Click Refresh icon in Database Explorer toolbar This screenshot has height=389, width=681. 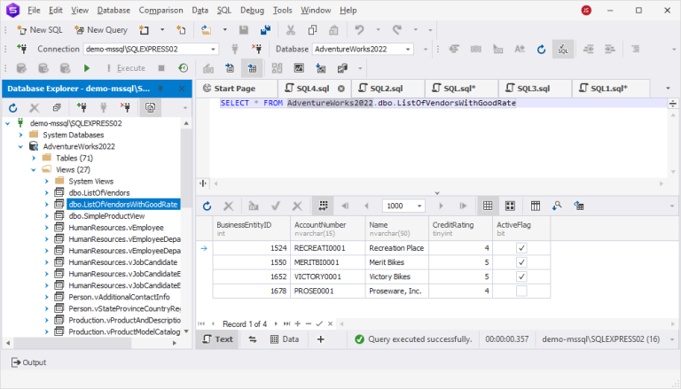click(13, 108)
